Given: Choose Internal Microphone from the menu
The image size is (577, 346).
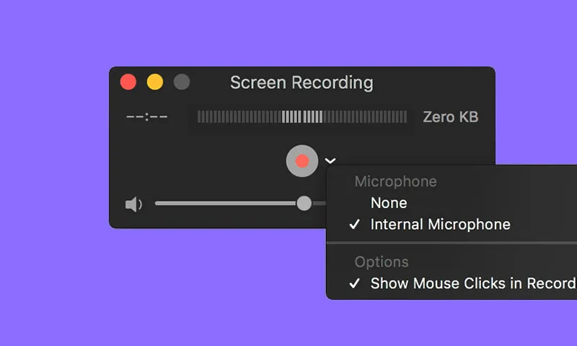Looking at the screenshot, I should pyautogui.click(x=440, y=225).
